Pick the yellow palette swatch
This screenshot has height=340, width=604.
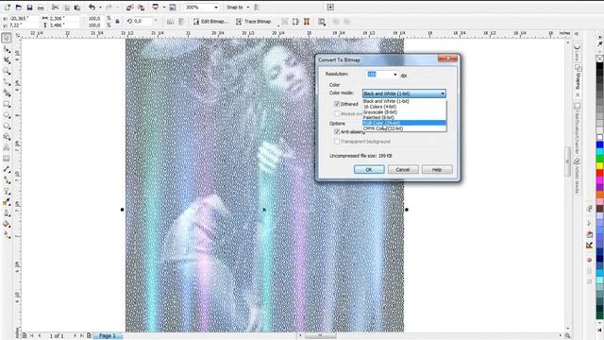pos(600,166)
